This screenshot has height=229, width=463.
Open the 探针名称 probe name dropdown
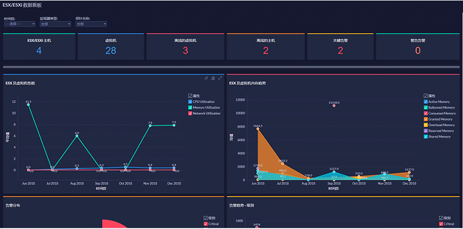(x=91, y=24)
